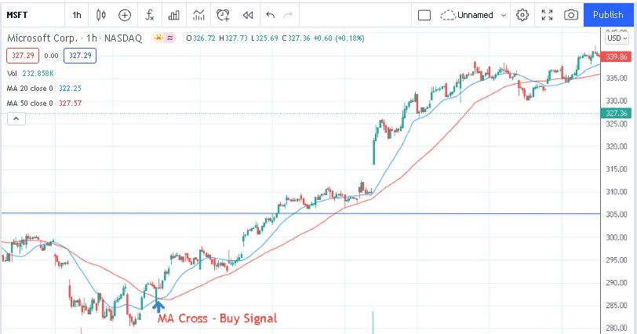Select the MA Cross - Buy Signal text
Image resolution: width=637 pixels, height=334 pixels.
(x=217, y=318)
